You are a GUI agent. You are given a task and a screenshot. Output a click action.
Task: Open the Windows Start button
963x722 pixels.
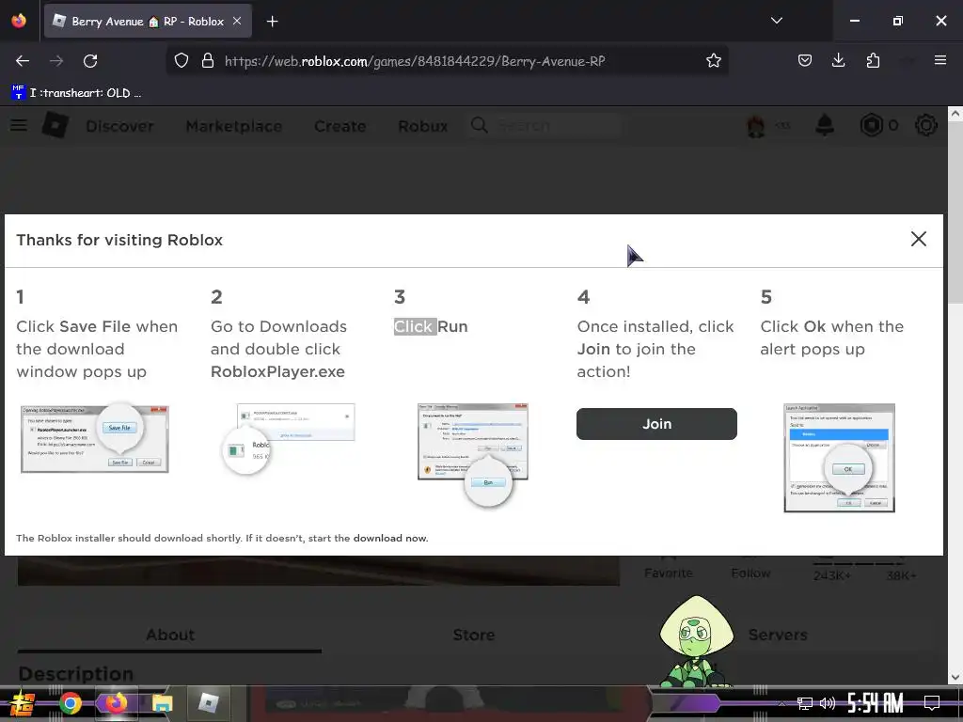point(23,703)
